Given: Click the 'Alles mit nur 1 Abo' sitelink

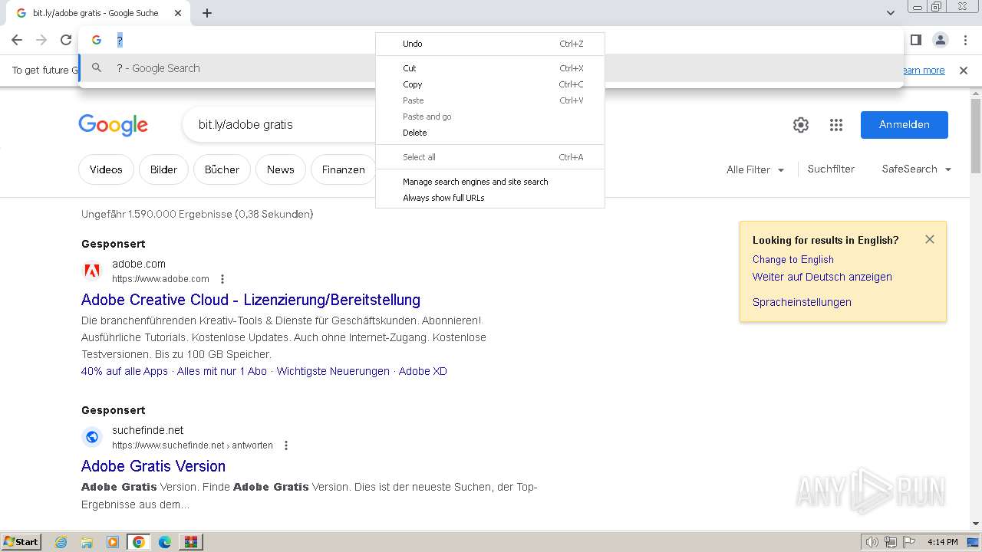Looking at the screenshot, I should coord(222,371).
